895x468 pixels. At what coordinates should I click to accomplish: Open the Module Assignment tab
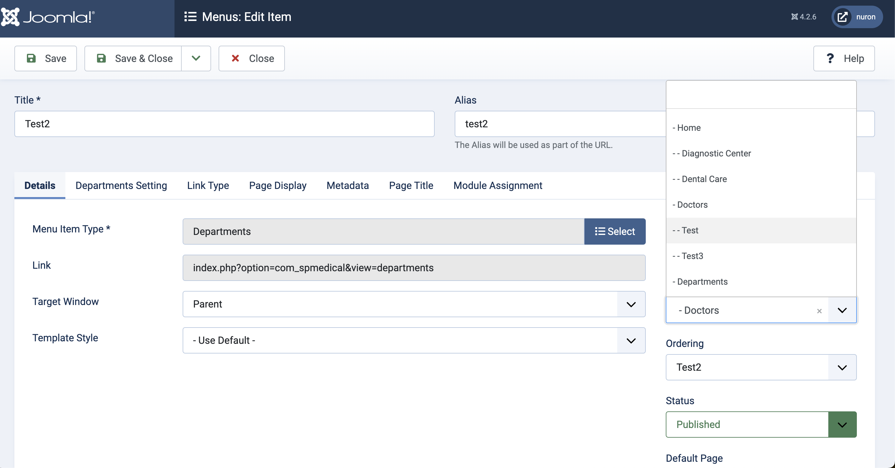tap(498, 185)
